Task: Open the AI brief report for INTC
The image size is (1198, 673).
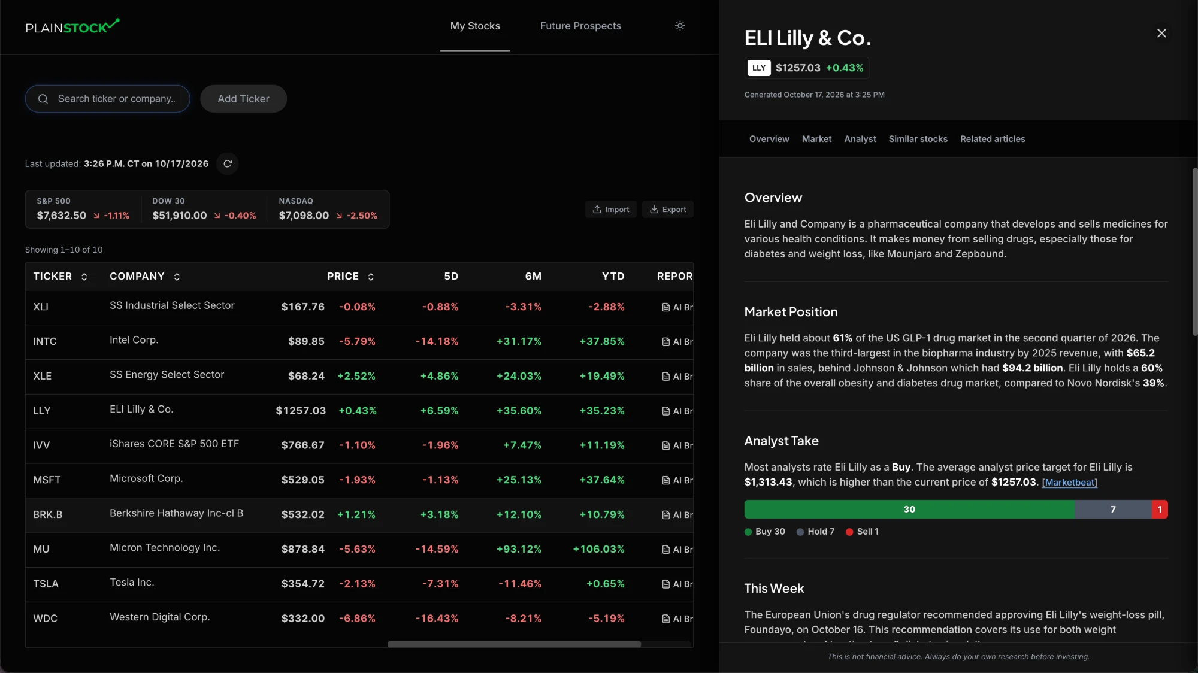Action: (x=677, y=342)
